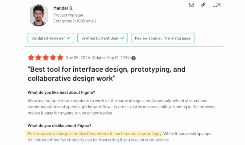Click the Validated Reviewer badge
The width and height of the screenshot is (245, 145).
(x=51, y=38)
